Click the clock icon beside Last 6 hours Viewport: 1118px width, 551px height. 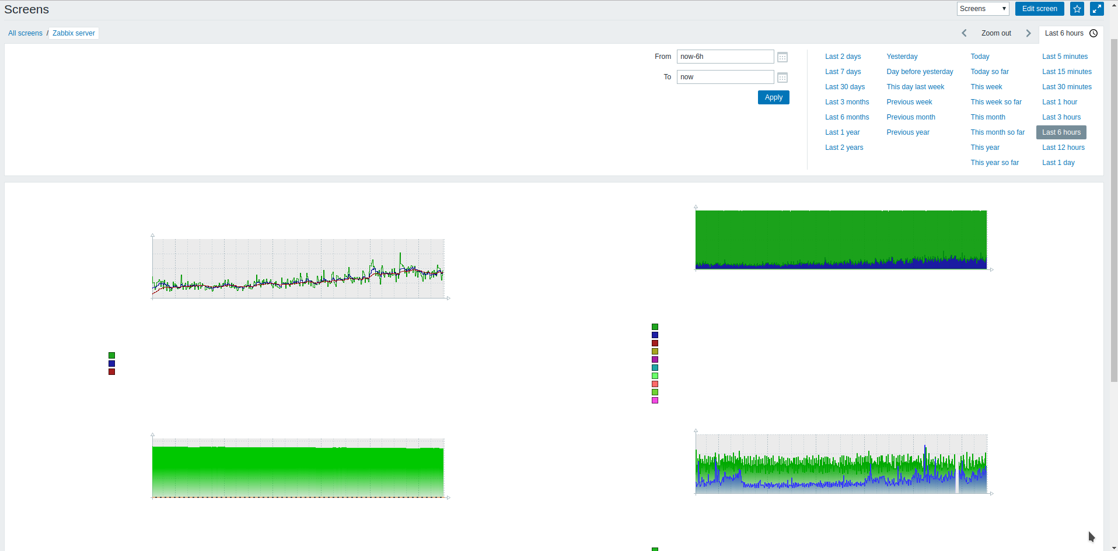click(1093, 33)
